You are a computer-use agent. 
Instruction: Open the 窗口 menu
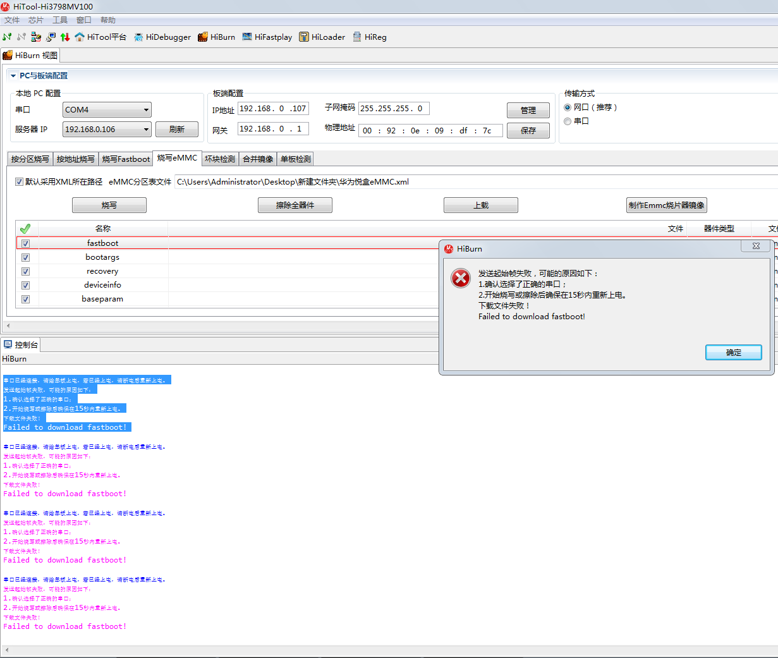click(84, 20)
